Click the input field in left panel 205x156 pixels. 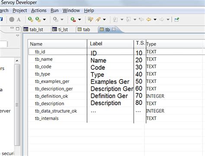[x=3, y=44]
